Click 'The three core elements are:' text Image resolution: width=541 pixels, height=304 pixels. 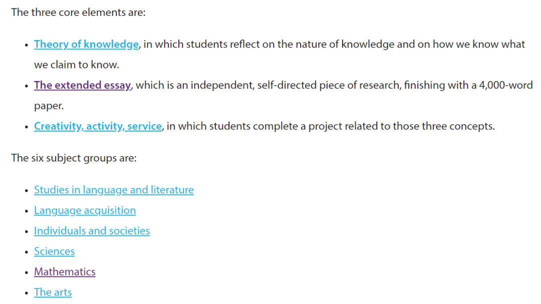tap(78, 12)
